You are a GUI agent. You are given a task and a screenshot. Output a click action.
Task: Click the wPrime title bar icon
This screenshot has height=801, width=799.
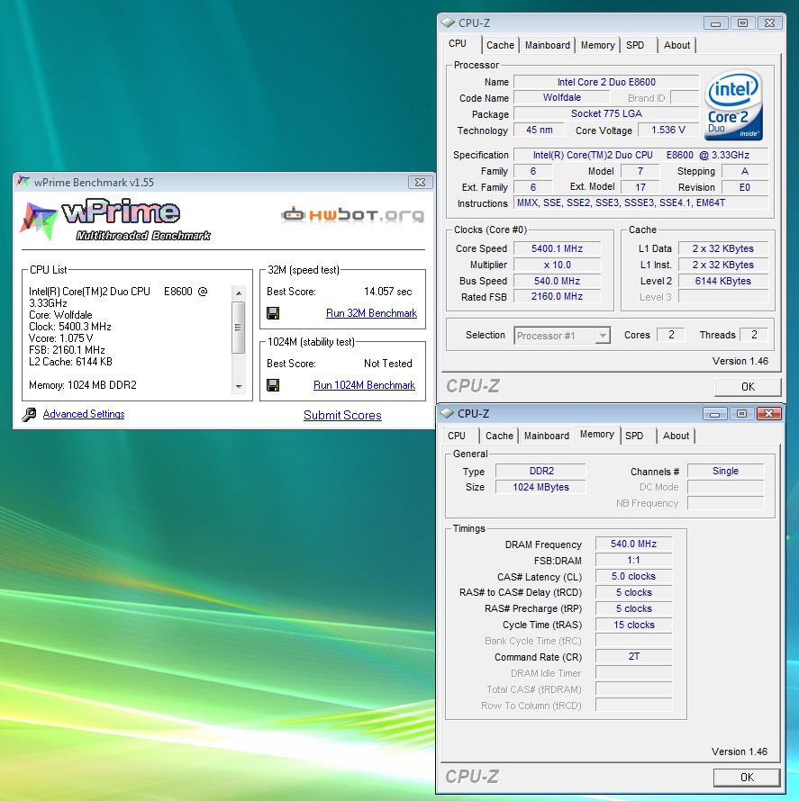(23, 181)
